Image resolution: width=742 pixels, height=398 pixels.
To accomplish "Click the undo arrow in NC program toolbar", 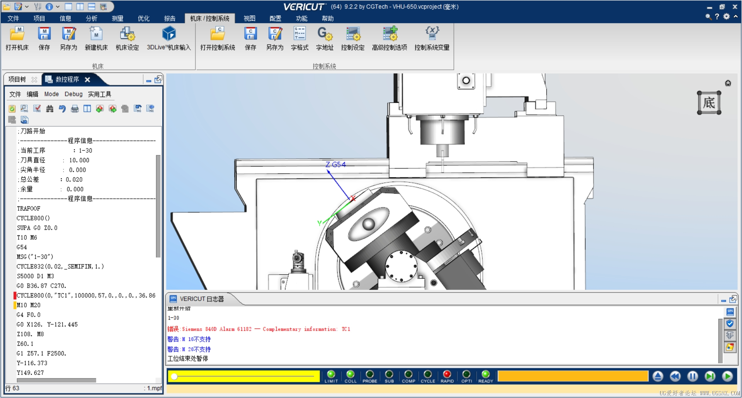I will [62, 109].
